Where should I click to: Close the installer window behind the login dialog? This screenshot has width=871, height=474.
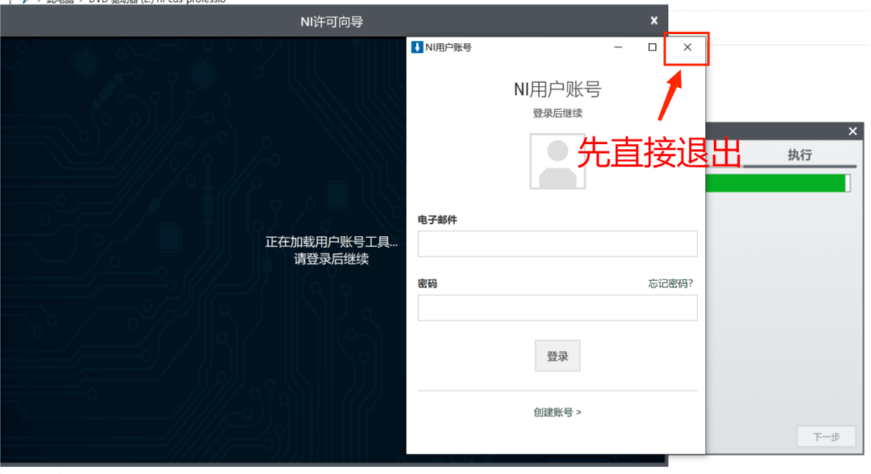[x=853, y=131]
